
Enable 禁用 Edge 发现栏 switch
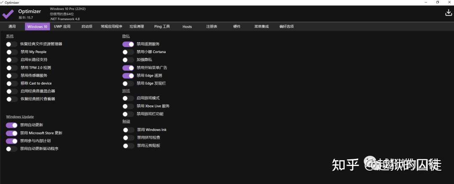coord(128,83)
